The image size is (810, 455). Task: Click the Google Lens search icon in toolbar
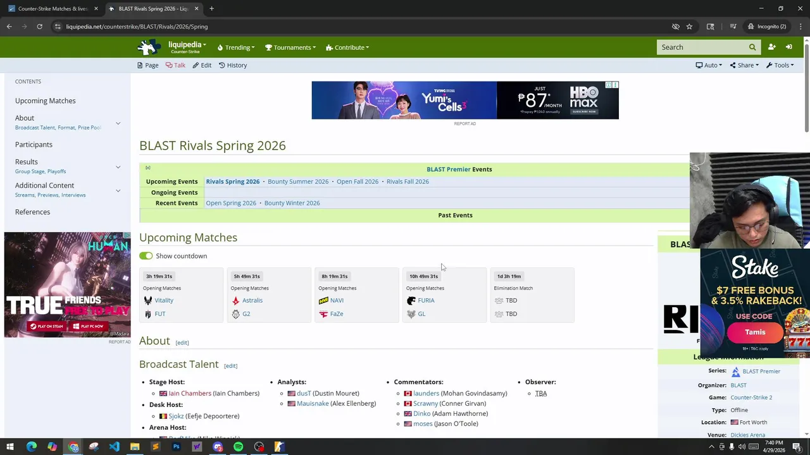coord(710,27)
